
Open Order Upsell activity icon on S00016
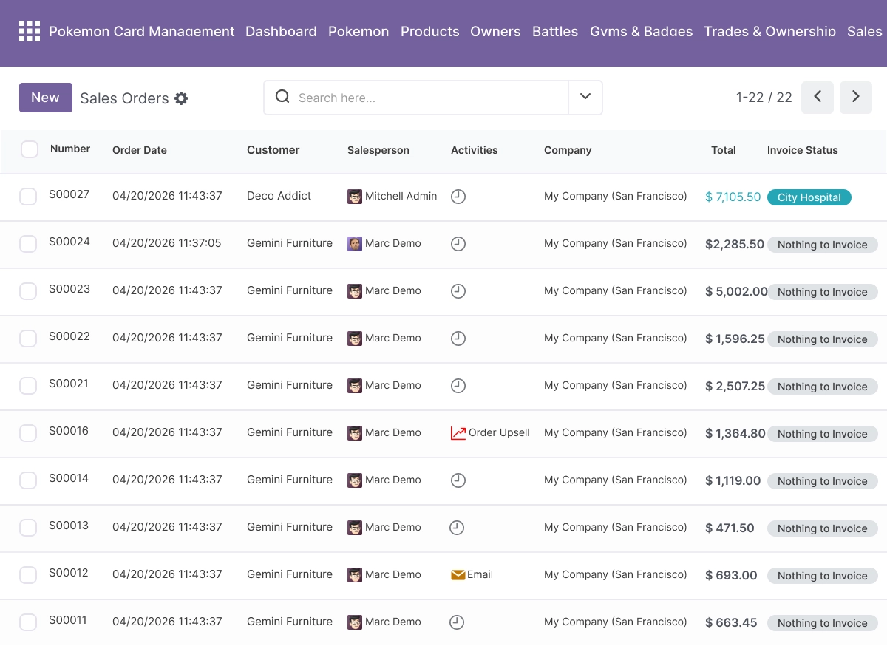coord(458,433)
